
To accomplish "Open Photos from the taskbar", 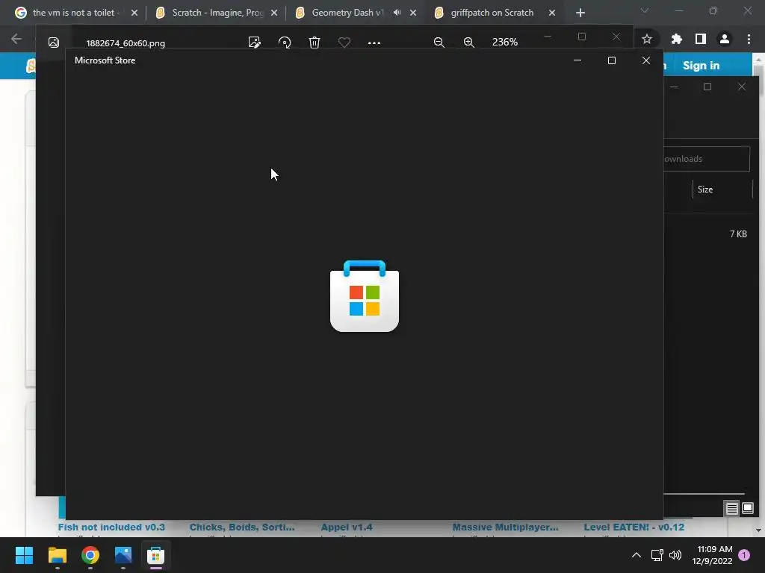I will [x=123, y=555].
